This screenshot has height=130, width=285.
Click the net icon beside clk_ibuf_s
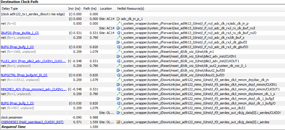[118, 37]
